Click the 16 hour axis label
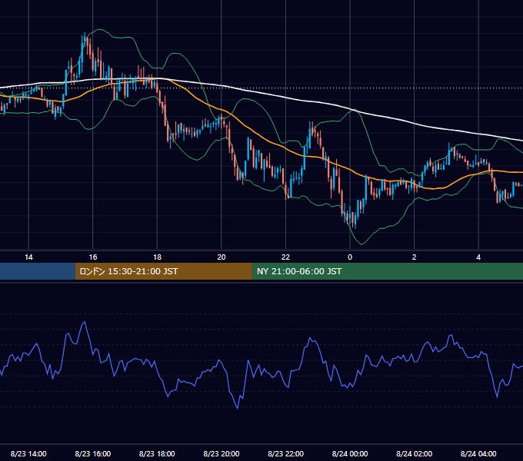The height and width of the screenshot is (461, 523). [93, 257]
